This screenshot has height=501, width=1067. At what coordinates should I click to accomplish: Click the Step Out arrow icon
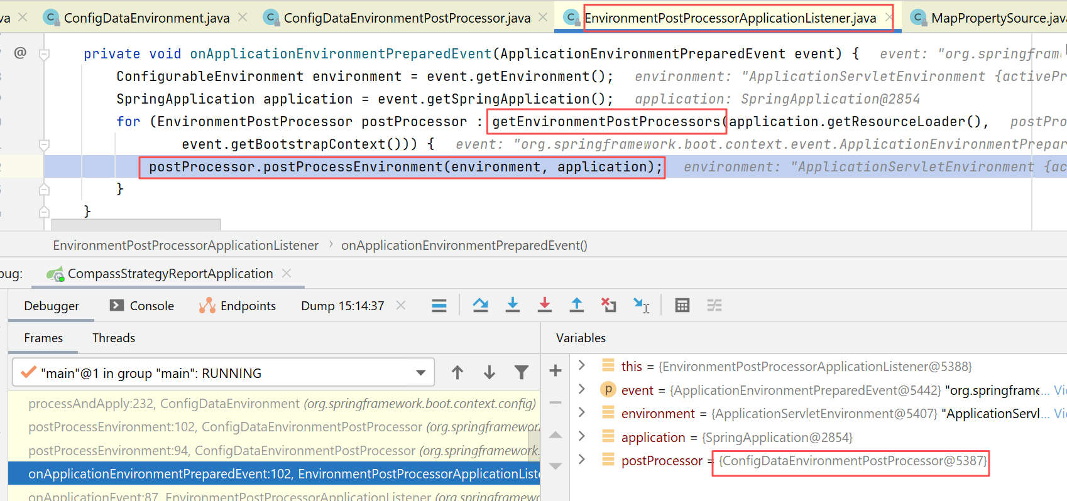tap(576, 306)
